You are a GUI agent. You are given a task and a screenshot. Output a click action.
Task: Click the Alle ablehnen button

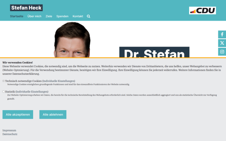pyautogui.click(x=53, y=115)
